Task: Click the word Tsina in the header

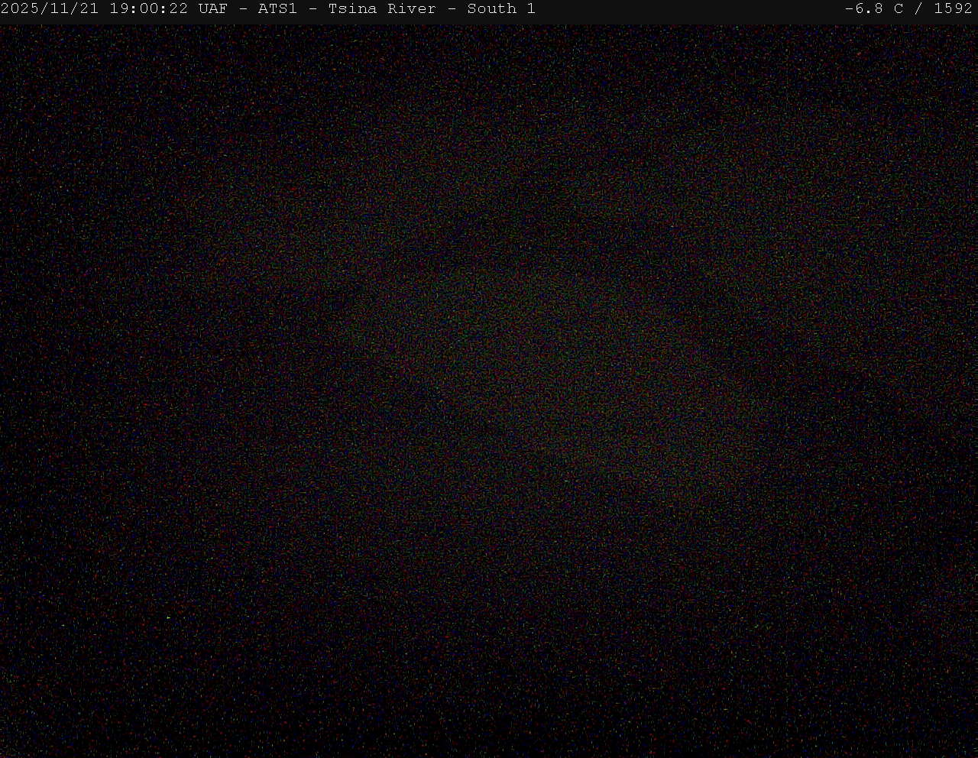Action: 352,9
